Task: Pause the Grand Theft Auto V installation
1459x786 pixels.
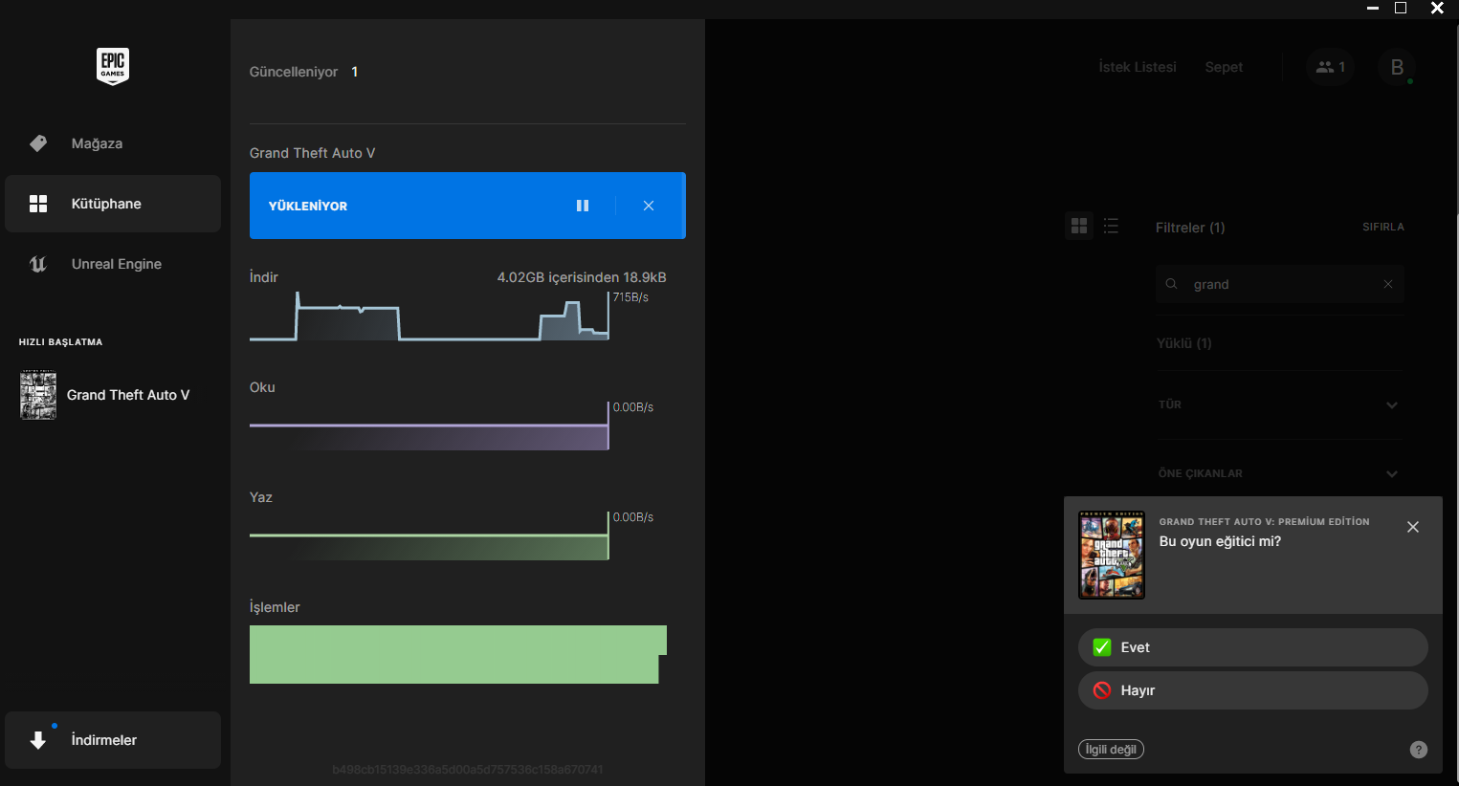Action: click(x=583, y=206)
